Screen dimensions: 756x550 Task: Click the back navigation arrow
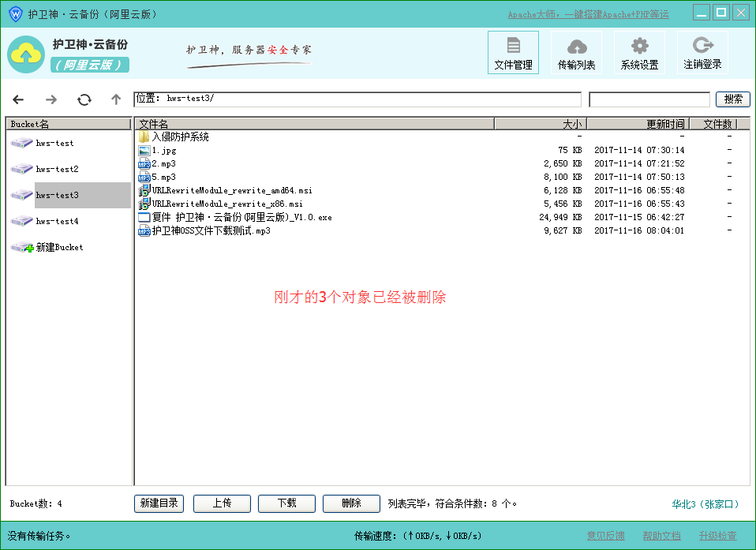[18, 99]
